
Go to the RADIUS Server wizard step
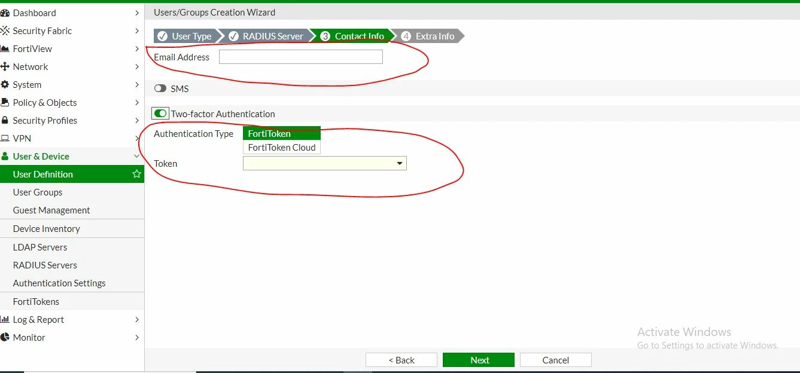267,36
